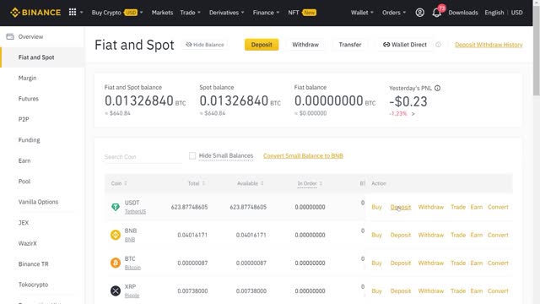The height and width of the screenshot is (304, 540).
Task: Click the info icon beside Wallet Direct
Action: (x=438, y=45)
